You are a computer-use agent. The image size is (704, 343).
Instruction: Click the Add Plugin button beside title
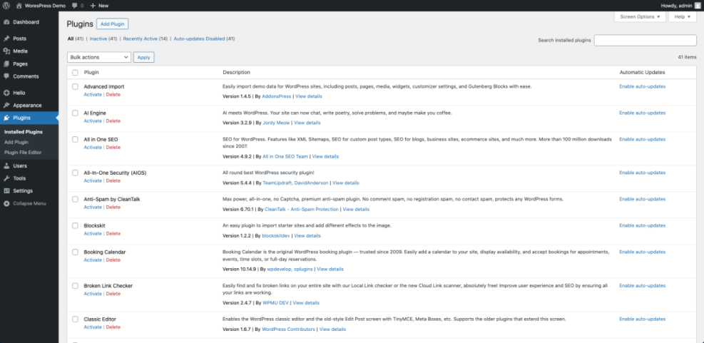[x=112, y=24]
